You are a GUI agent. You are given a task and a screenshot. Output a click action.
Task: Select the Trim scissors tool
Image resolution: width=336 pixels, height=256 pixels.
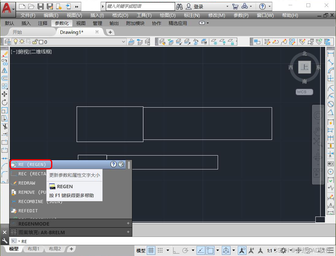tap(5, 126)
